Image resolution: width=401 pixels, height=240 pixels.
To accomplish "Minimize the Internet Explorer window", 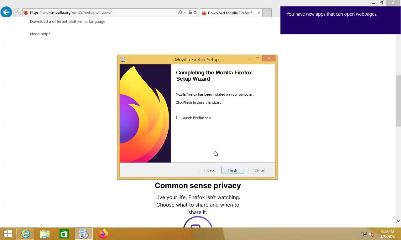I will tap(373, 3).
